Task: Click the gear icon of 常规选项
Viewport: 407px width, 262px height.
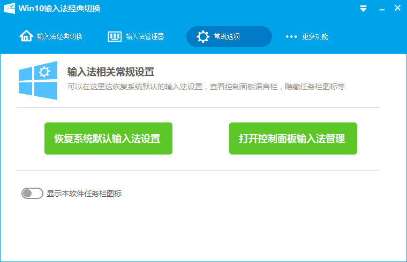Action: [203, 36]
